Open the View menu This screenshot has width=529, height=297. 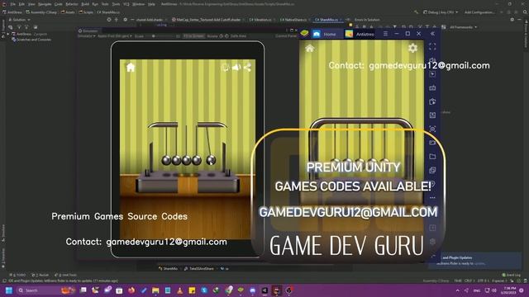31,4
